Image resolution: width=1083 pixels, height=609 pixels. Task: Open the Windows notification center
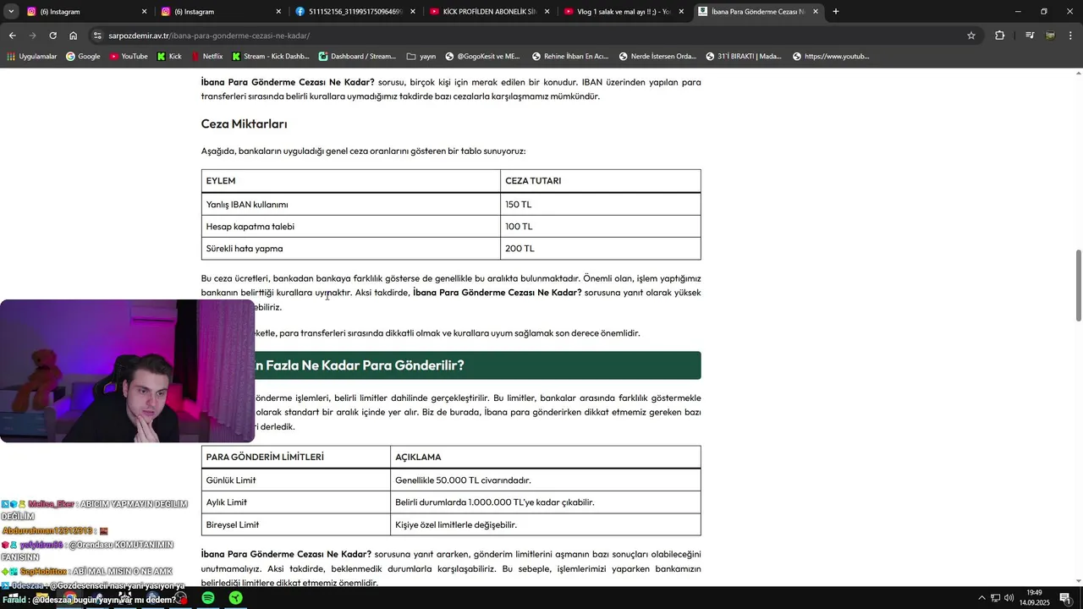pyautogui.click(x=1065, y=598)
